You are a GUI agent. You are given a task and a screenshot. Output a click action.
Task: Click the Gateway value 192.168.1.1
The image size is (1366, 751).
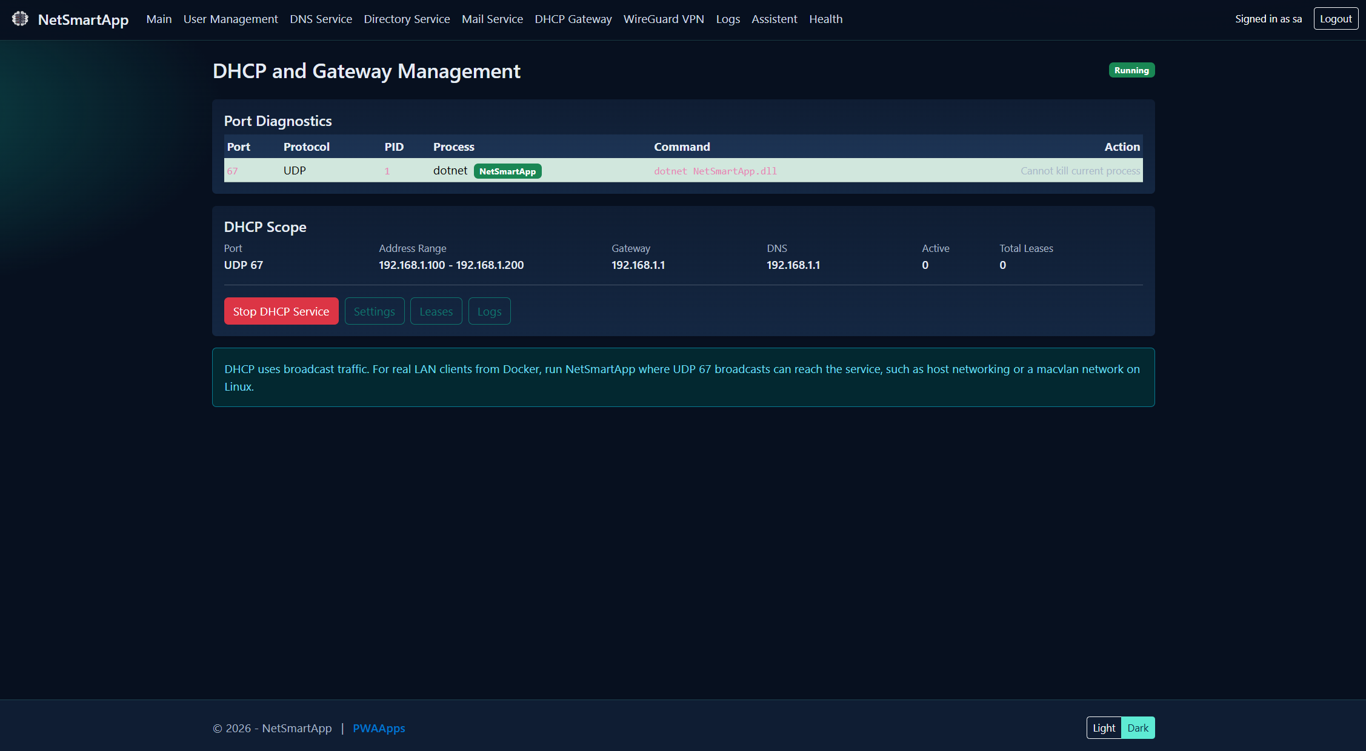point(638,265)
